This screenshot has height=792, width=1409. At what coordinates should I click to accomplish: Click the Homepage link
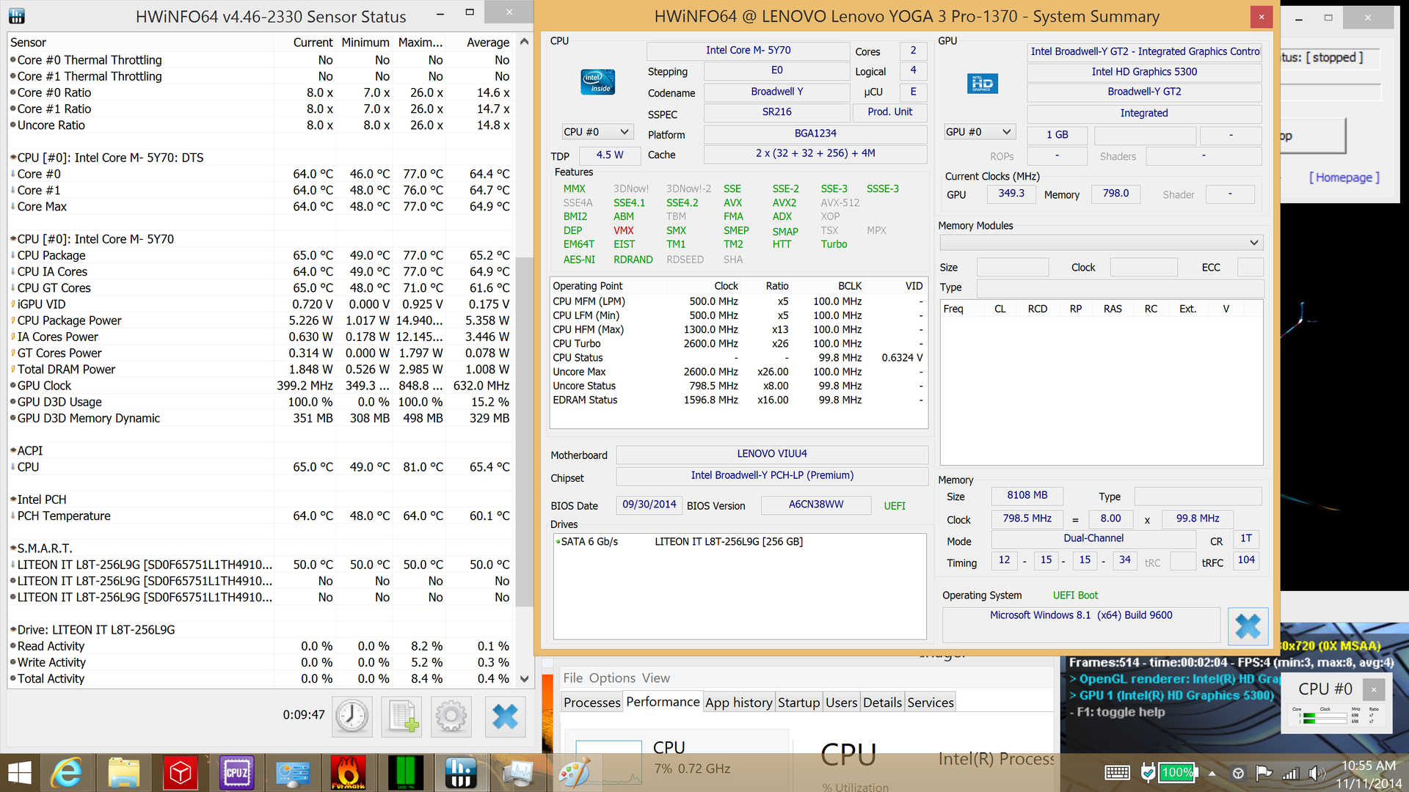point(1344,177)
